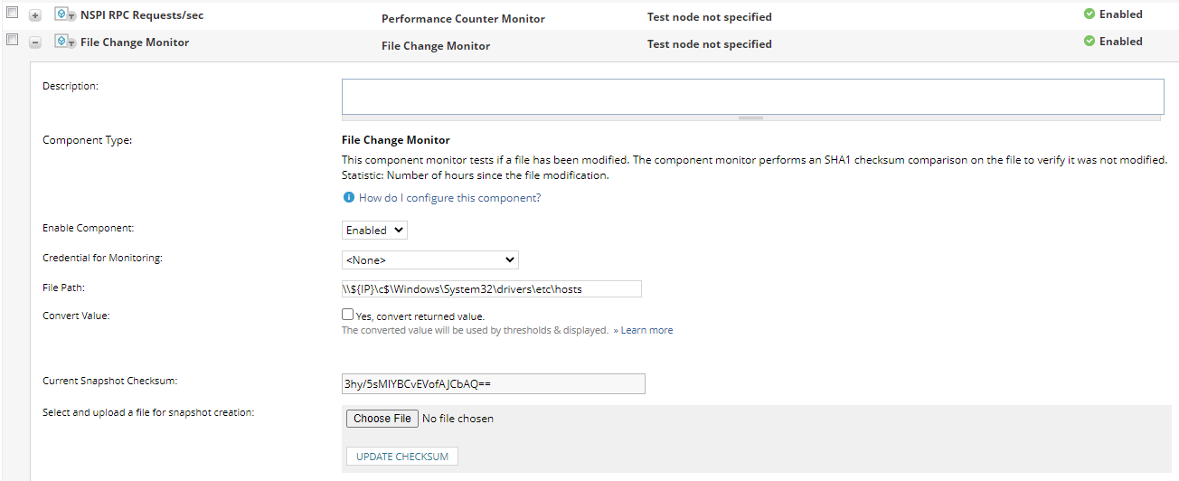Collapse the File Change Monitor row
The width and height of the screenshot is (1179, 481).
pos(35,42)
